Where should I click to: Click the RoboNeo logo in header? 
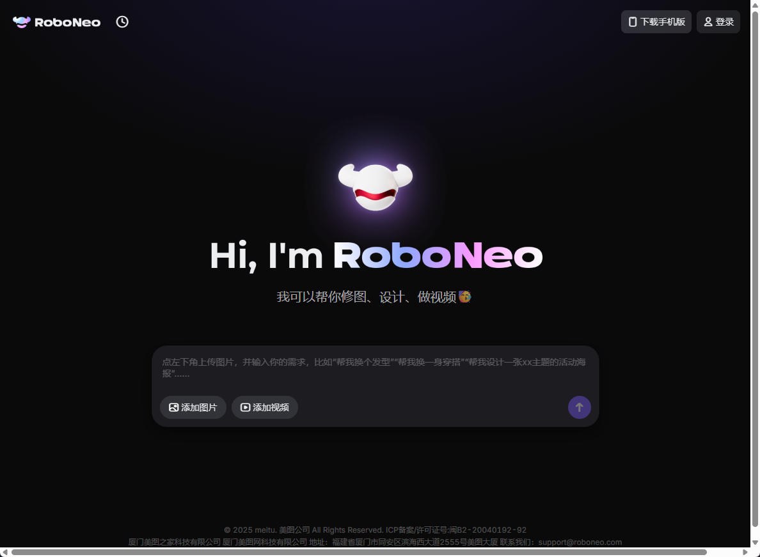click(x=57, y=22)
